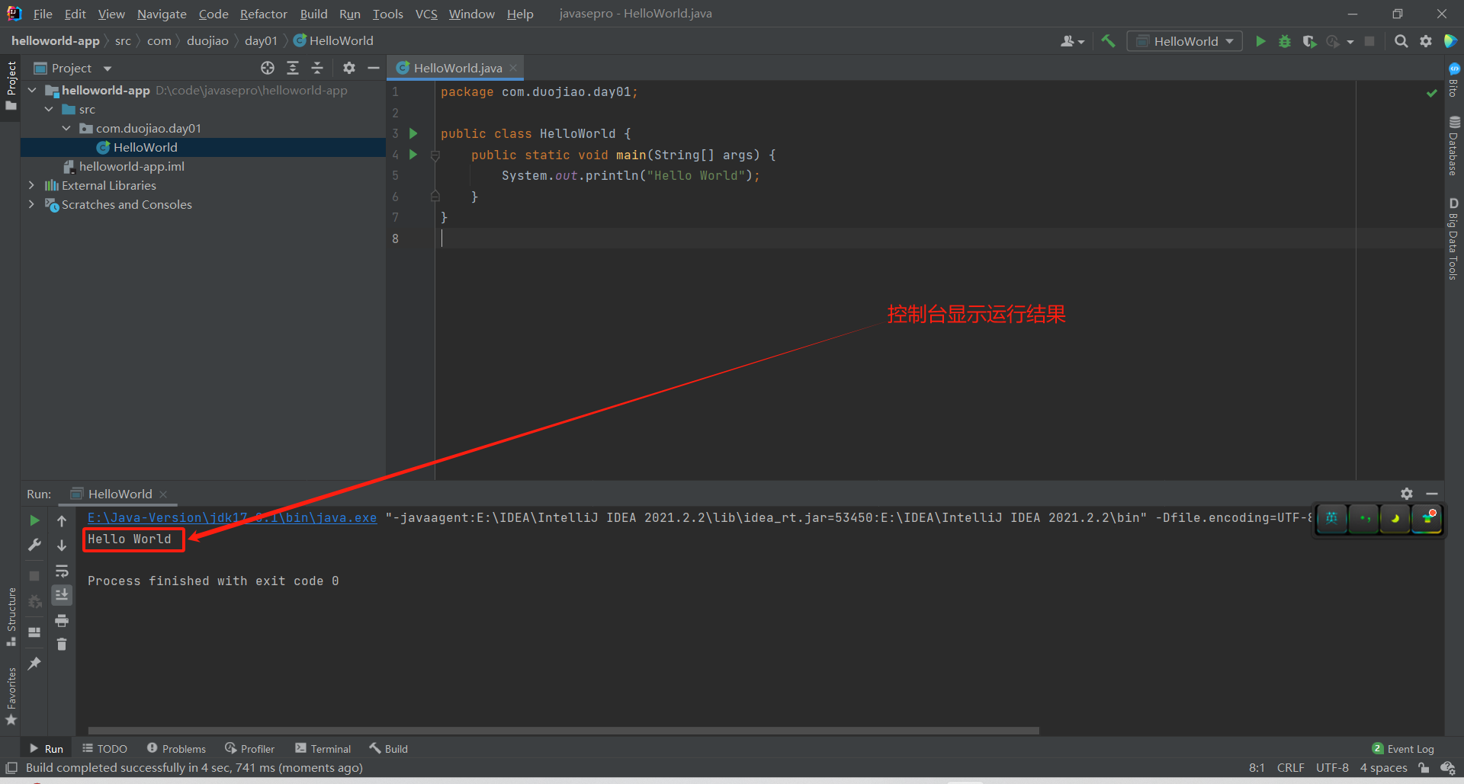Screen dimensions: 1464x784
Task: Open 4 spaces indent settings
Action: 1383,768
